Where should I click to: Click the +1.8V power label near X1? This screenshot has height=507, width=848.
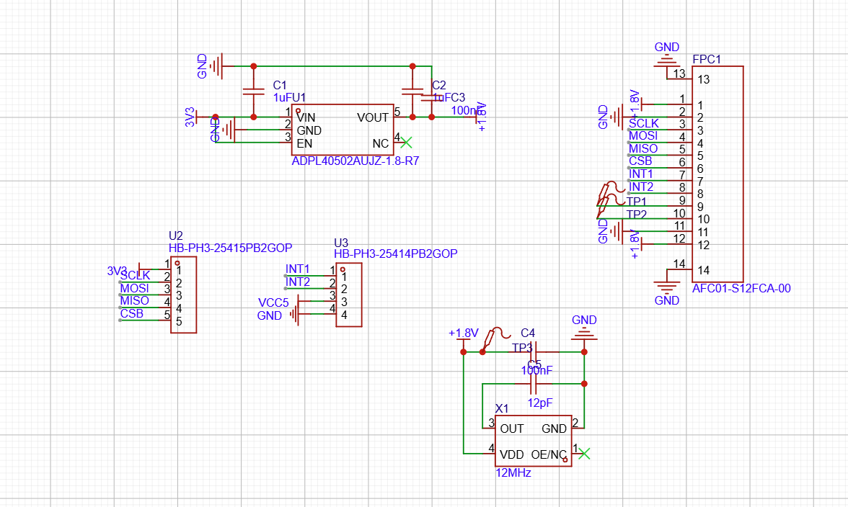pos(463,333)
